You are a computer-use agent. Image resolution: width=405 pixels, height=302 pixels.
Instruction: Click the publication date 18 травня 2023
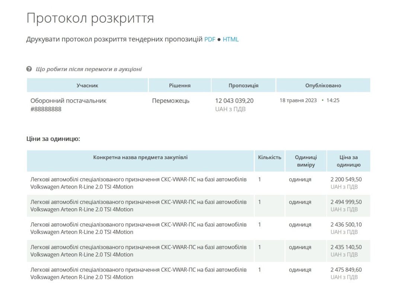click(298, 100)
